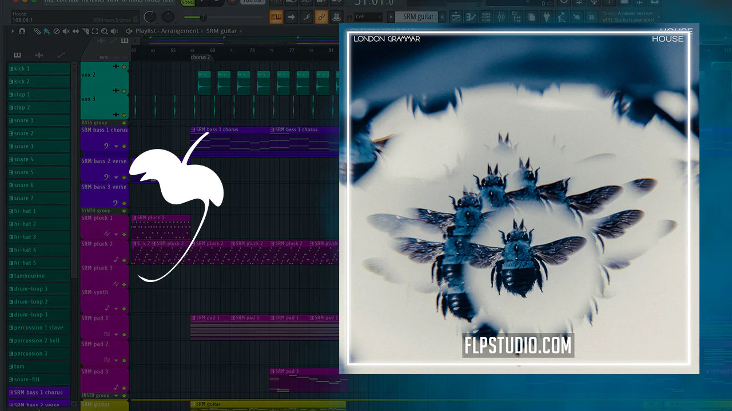
Task: Show audio clips tab in the picker panel
Action: tap(39, 55)
